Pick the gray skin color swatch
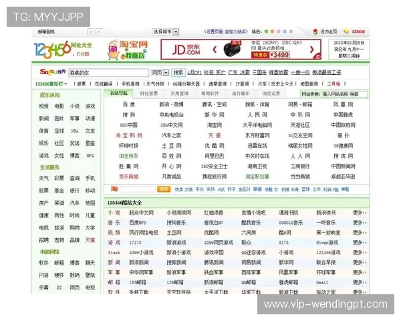 (x=291, y=31)
